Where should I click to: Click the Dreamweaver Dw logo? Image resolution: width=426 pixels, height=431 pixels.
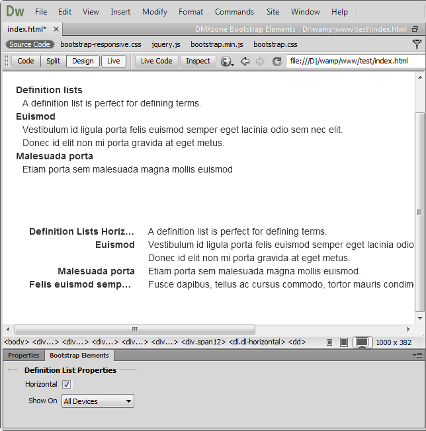[x=15, y=11]
